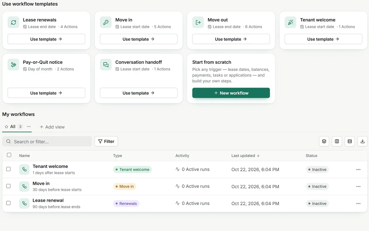Use template for Conversation handoff
Screen dimensions: 369x231
pos(139,93)
